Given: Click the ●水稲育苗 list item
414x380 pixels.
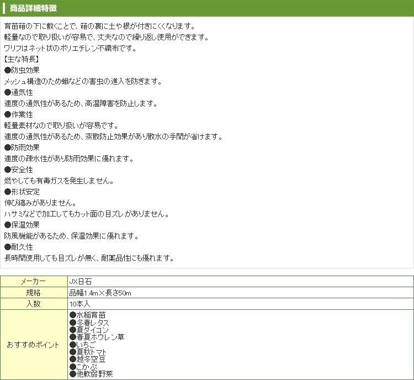Looking at the screenshot, I should [87, 315].
